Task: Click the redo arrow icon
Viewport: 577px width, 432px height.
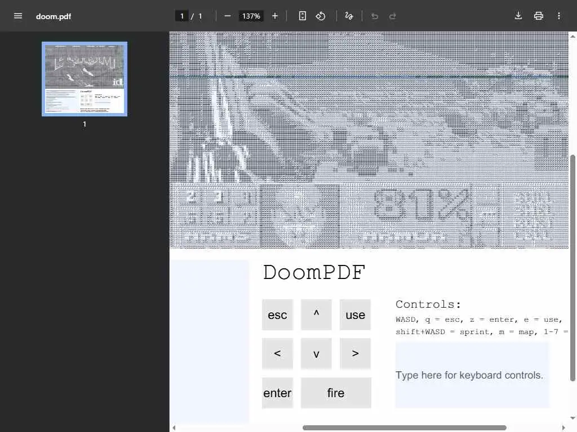Action: tap(393, 16)
